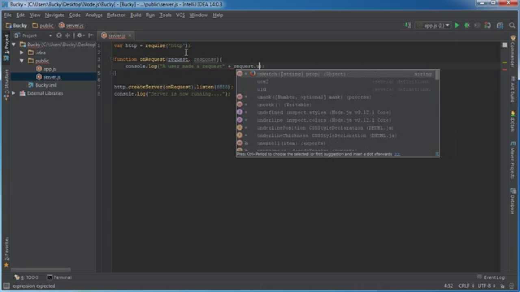Open the TODO tool window
This screenshot has width=520, height=292.
coord(26,277)
